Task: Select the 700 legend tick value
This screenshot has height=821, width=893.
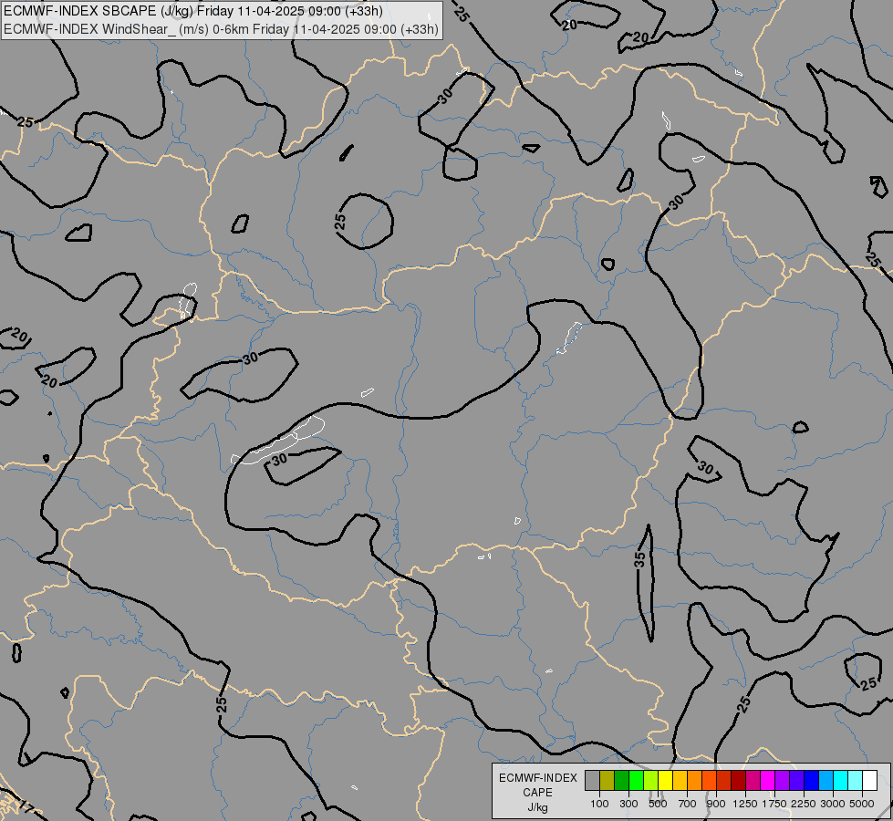Action: tap(688, 804)
